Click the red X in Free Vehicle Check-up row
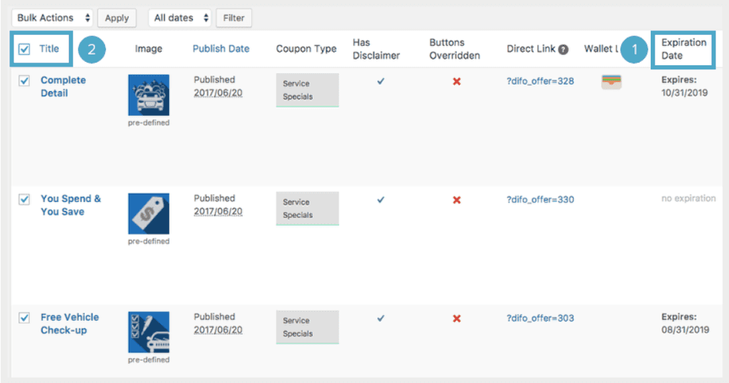This screenshot has width=729, height=383. [457, 318]
